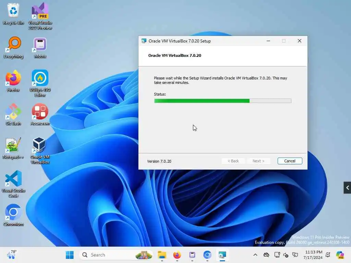This screenshot has height=263, width=351.
Task: Click the 'Oracle VM VirtualBox 7.0.20' heading
Action: 174,55
